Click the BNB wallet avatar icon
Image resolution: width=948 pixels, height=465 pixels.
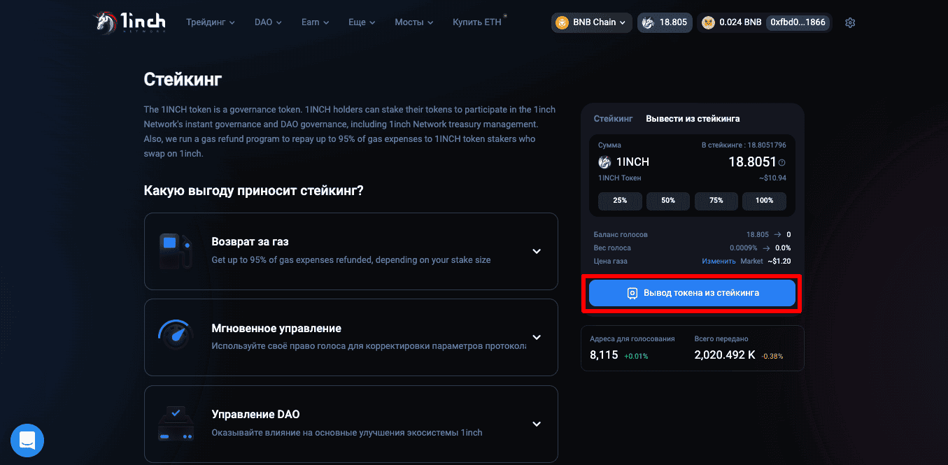pos(708,22)
